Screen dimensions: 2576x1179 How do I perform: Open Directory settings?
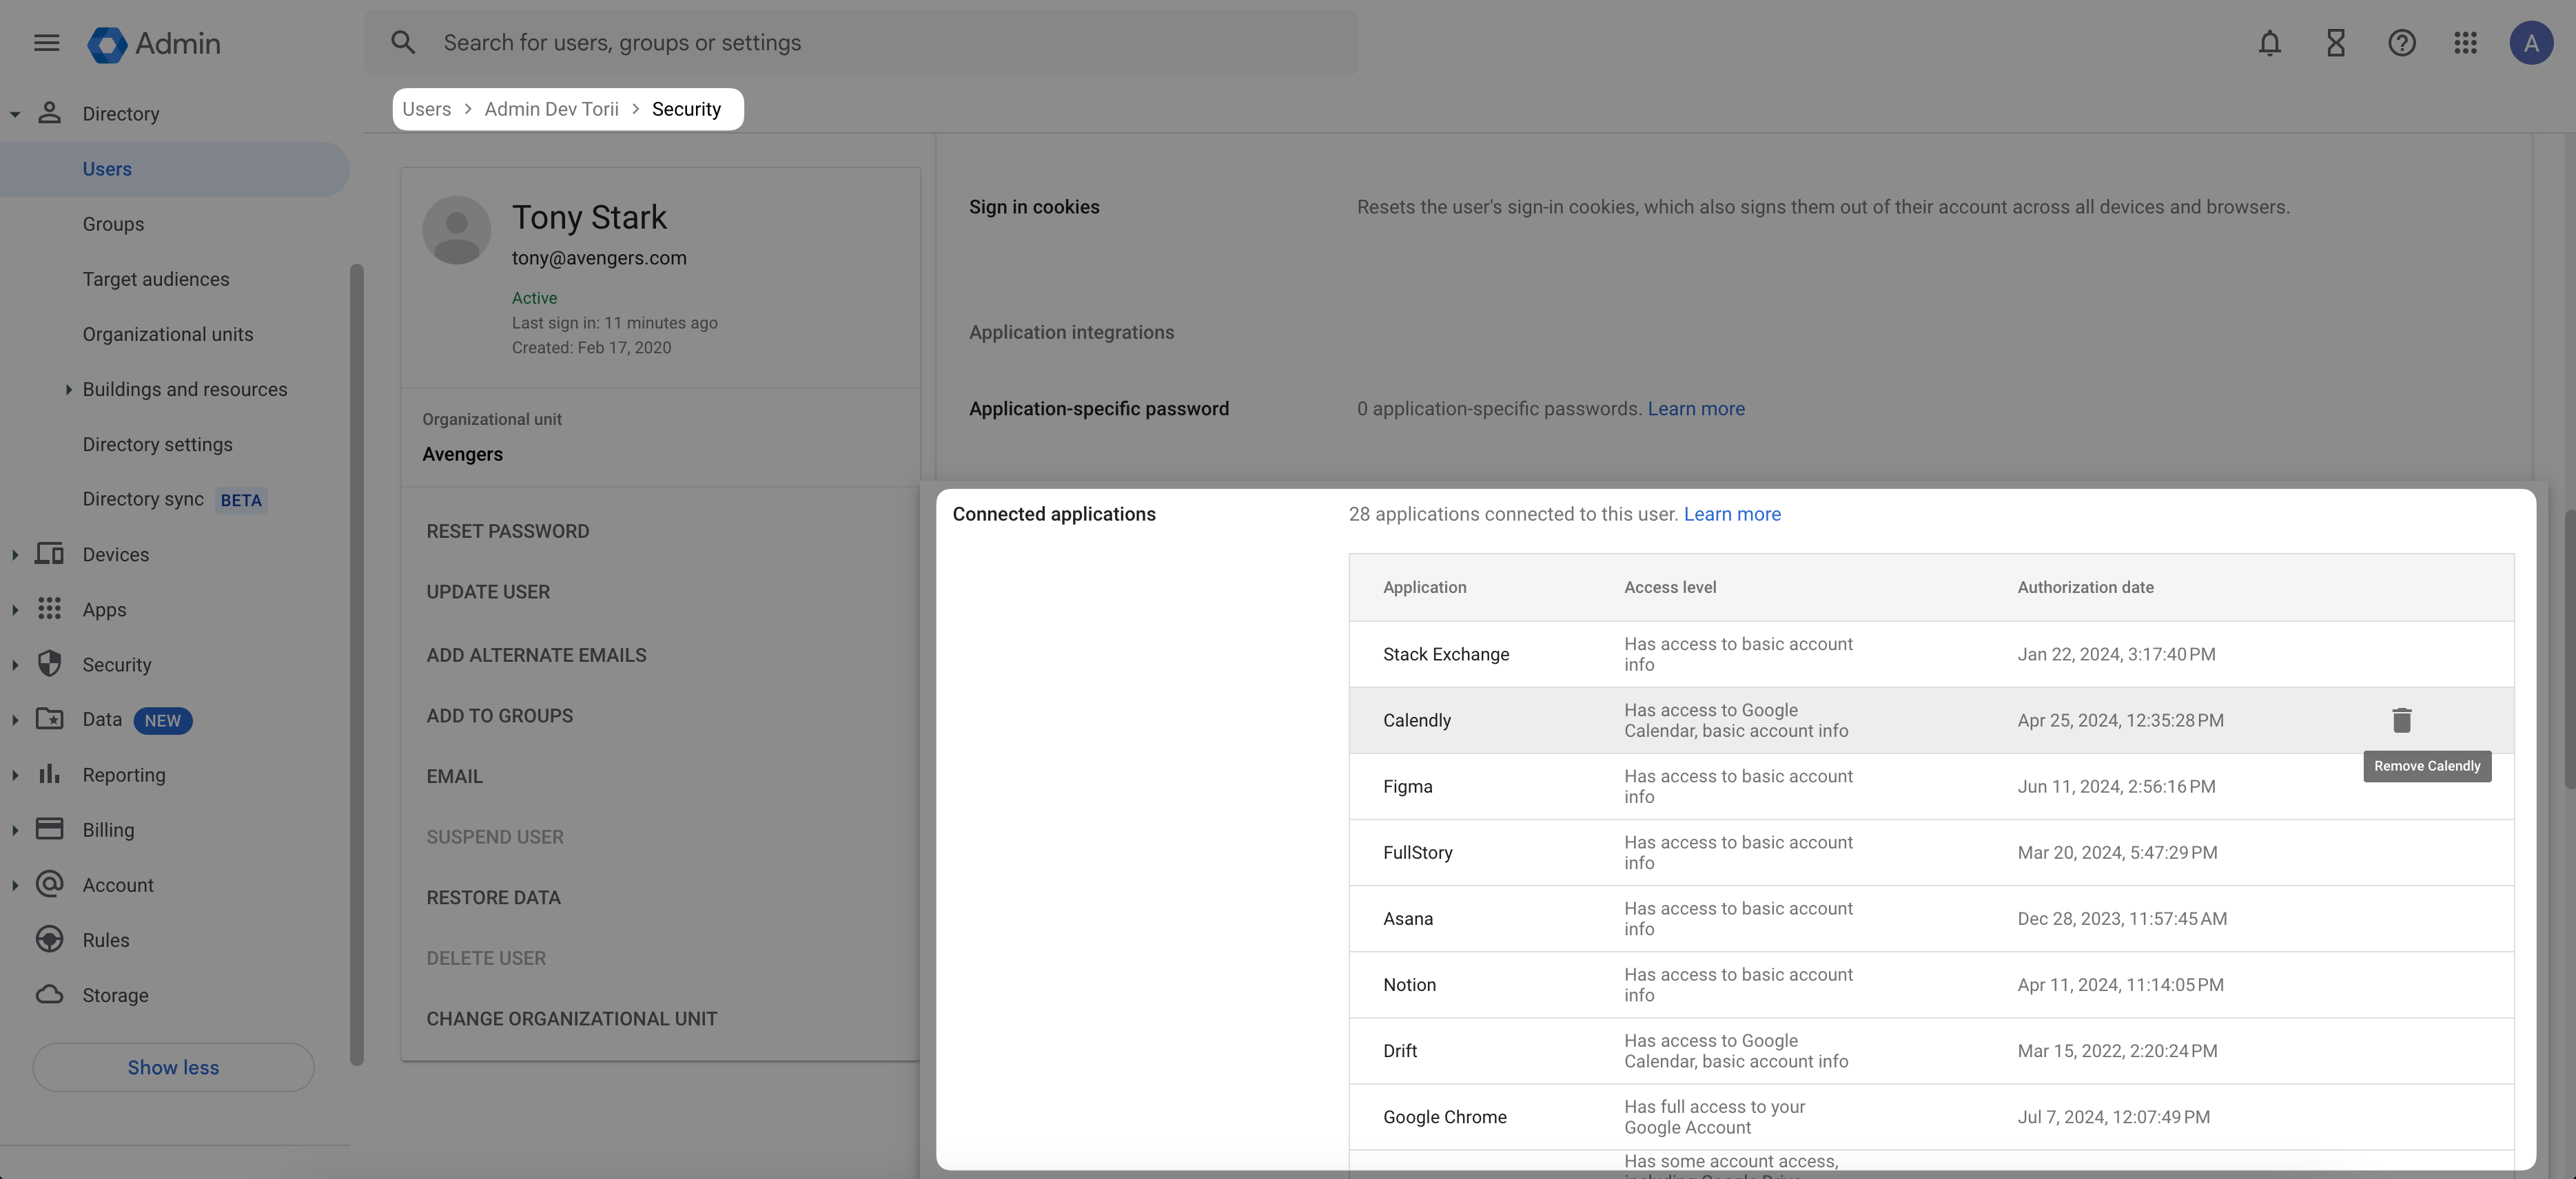[157, 444]
